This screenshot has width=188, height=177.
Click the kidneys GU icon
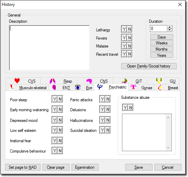click(159, 81)
